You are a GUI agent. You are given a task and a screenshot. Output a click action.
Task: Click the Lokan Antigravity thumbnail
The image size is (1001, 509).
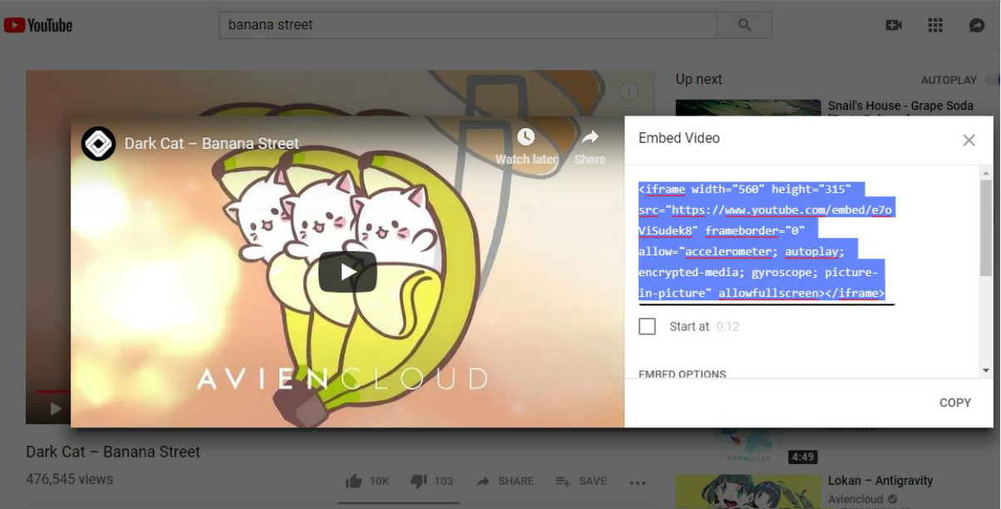(x=748, y=492)
